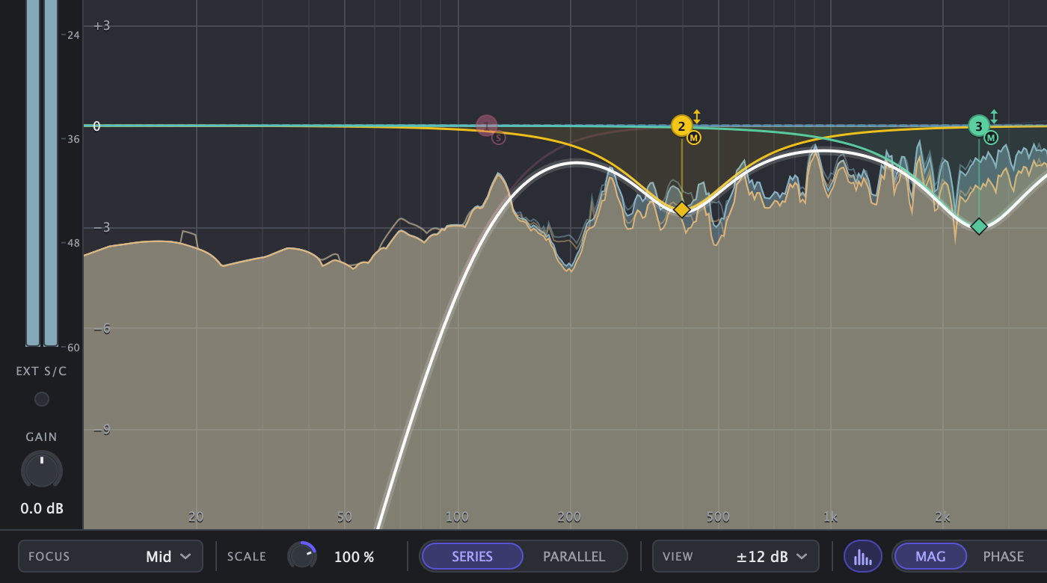The image size is (1047, 583).
Task: Click the S badge under band 1
Action: 499,138
